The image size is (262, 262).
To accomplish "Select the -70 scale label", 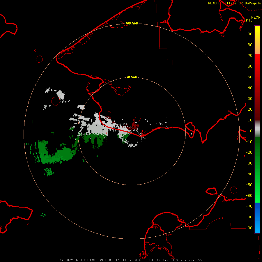I will [249, 206].
